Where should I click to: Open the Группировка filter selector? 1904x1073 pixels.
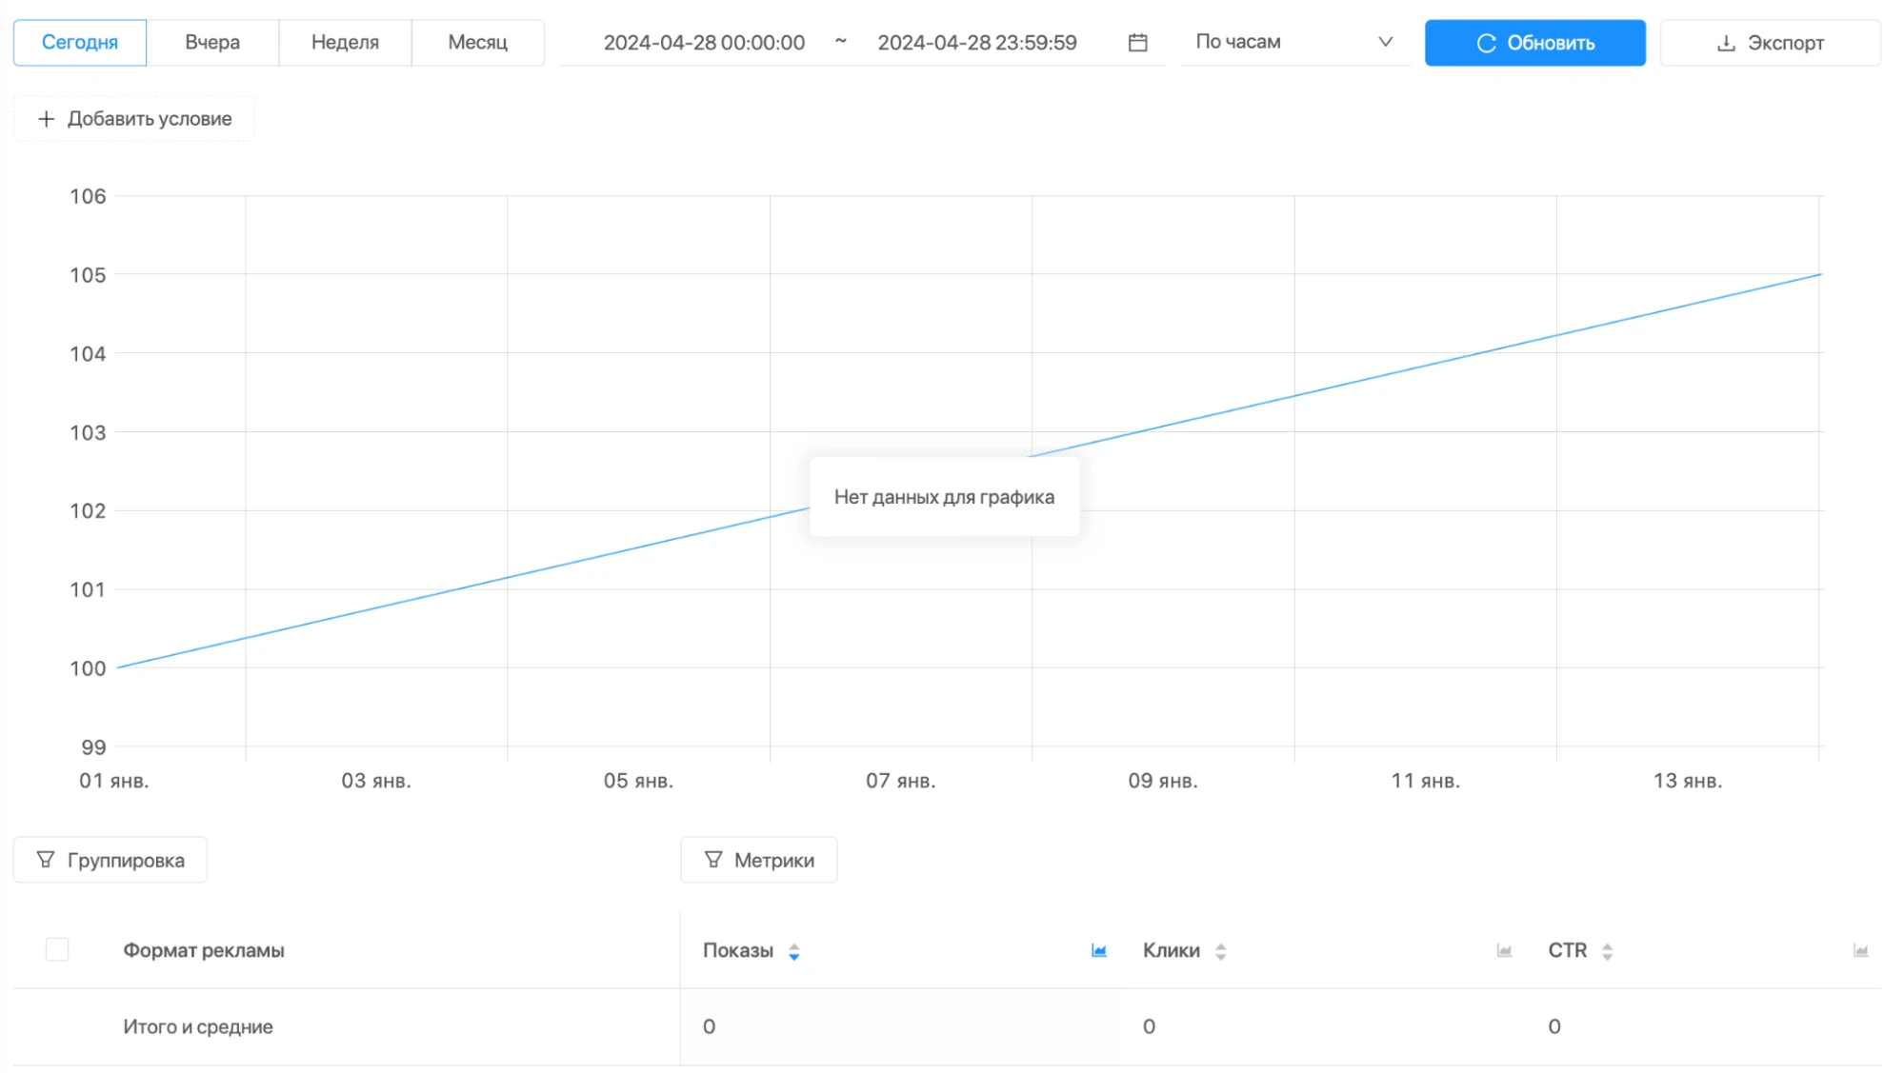(x=110, y=860)
